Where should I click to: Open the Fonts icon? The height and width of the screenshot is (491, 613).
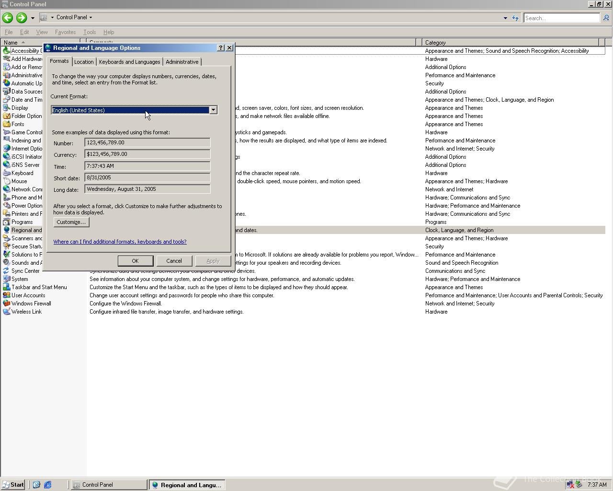[x=7, y=124]
